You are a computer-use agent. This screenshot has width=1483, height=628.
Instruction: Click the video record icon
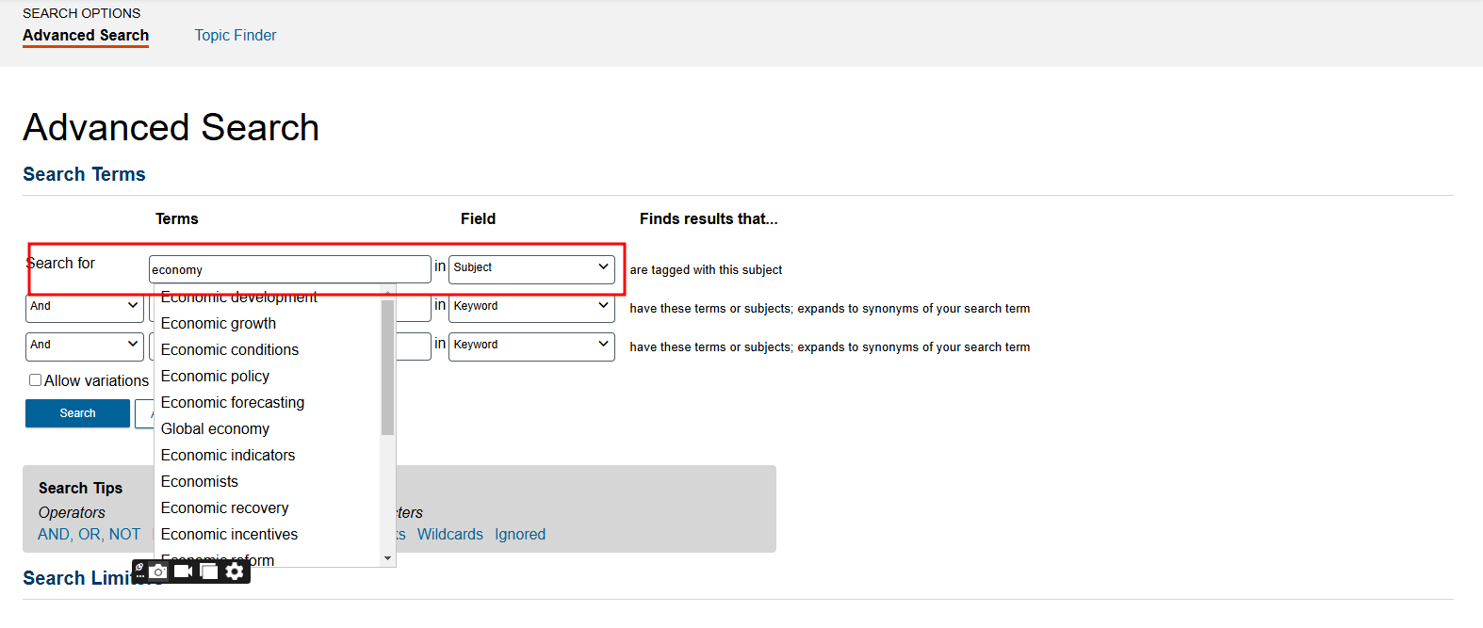pyautogui.click(x=184, y=572)
